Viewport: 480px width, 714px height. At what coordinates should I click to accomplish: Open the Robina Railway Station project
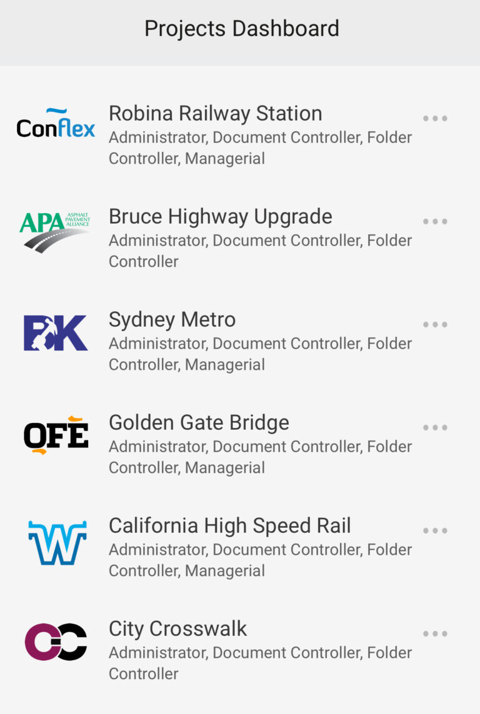216,114
